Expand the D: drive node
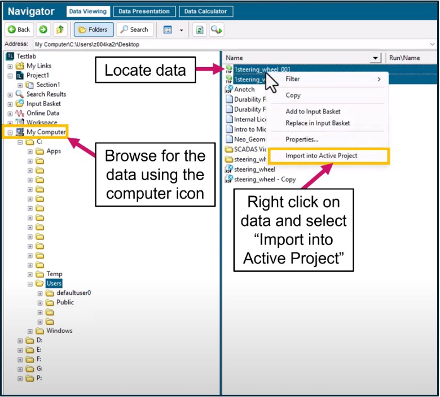Viewport: 440px width, 397px height. tap(21, 341)
